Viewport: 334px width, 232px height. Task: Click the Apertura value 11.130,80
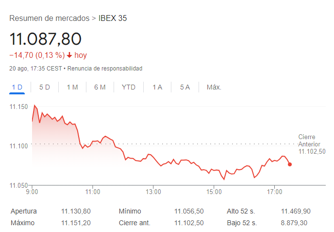(76, 211)
